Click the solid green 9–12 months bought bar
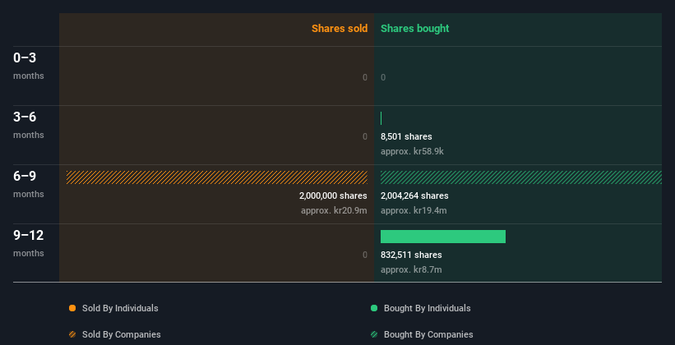Viewport: 675px width, 345px height. pyautogui.click(x=443, y=237)
